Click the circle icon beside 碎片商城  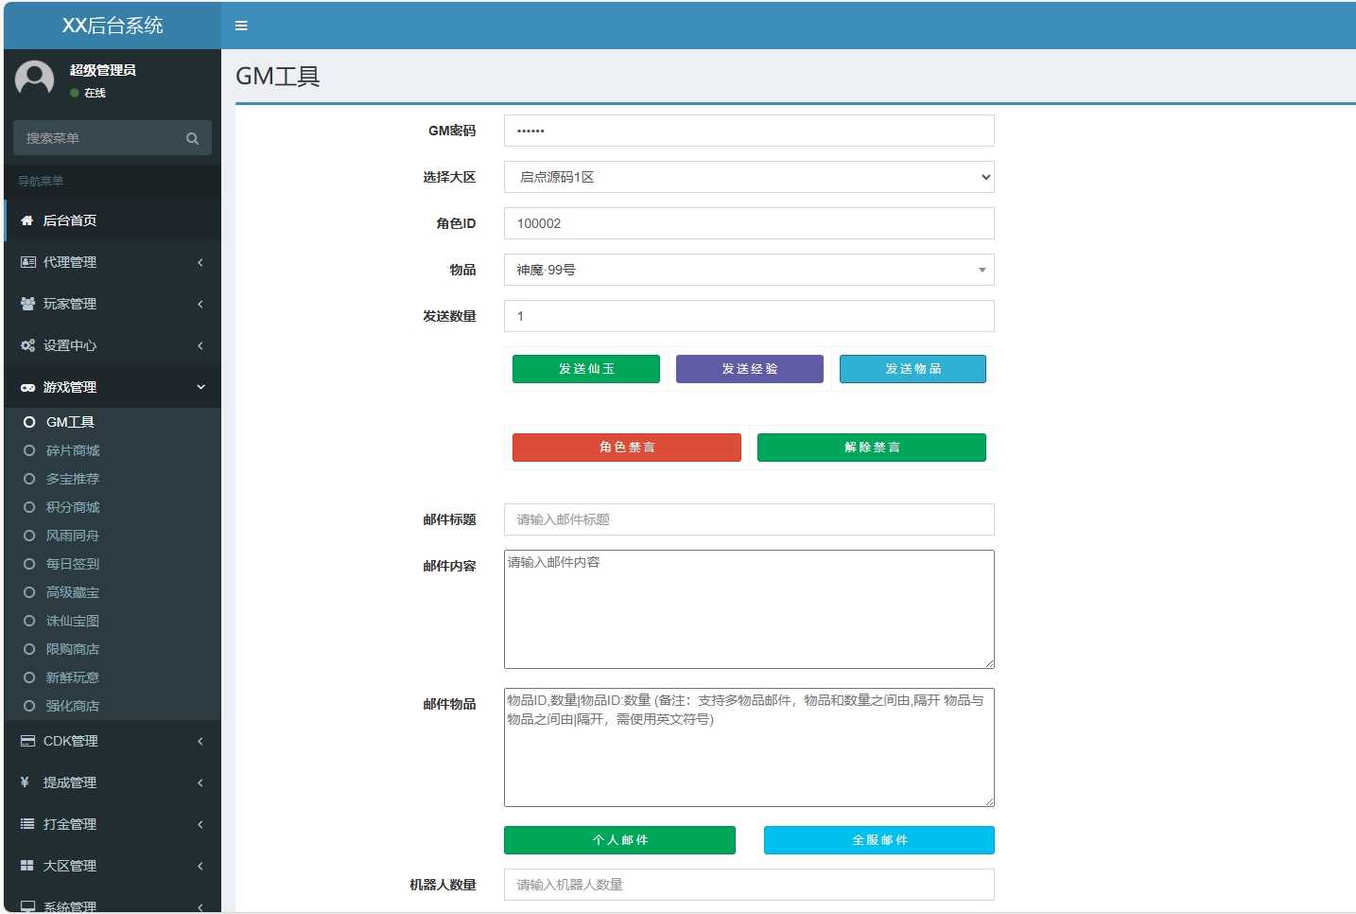pyautogui.click(x=29, y=450)
